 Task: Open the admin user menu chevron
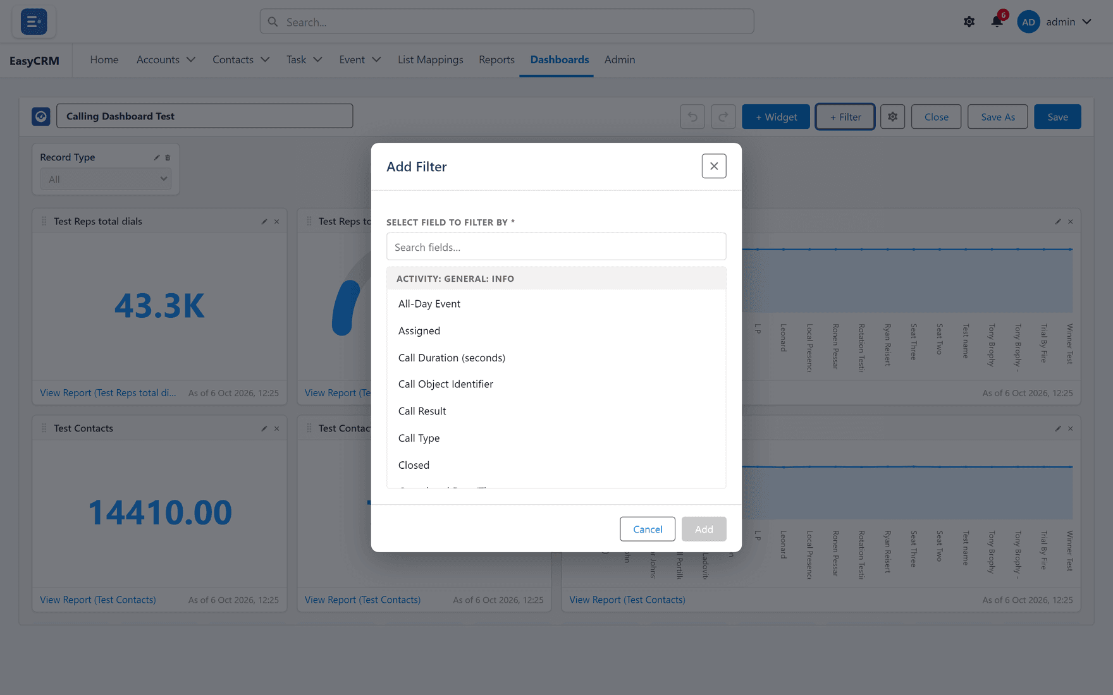click(x=1087, y=21)
